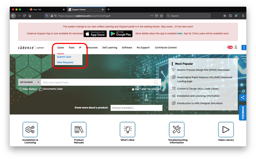
Task: Open Mixed Signal Rapid Adoption Kits link
Action: (x=205, y=79)
